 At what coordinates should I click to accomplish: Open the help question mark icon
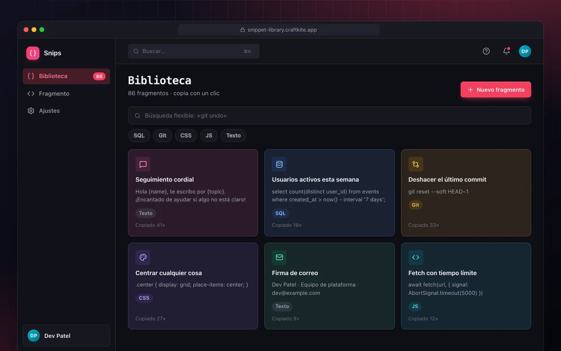point(486,51)
